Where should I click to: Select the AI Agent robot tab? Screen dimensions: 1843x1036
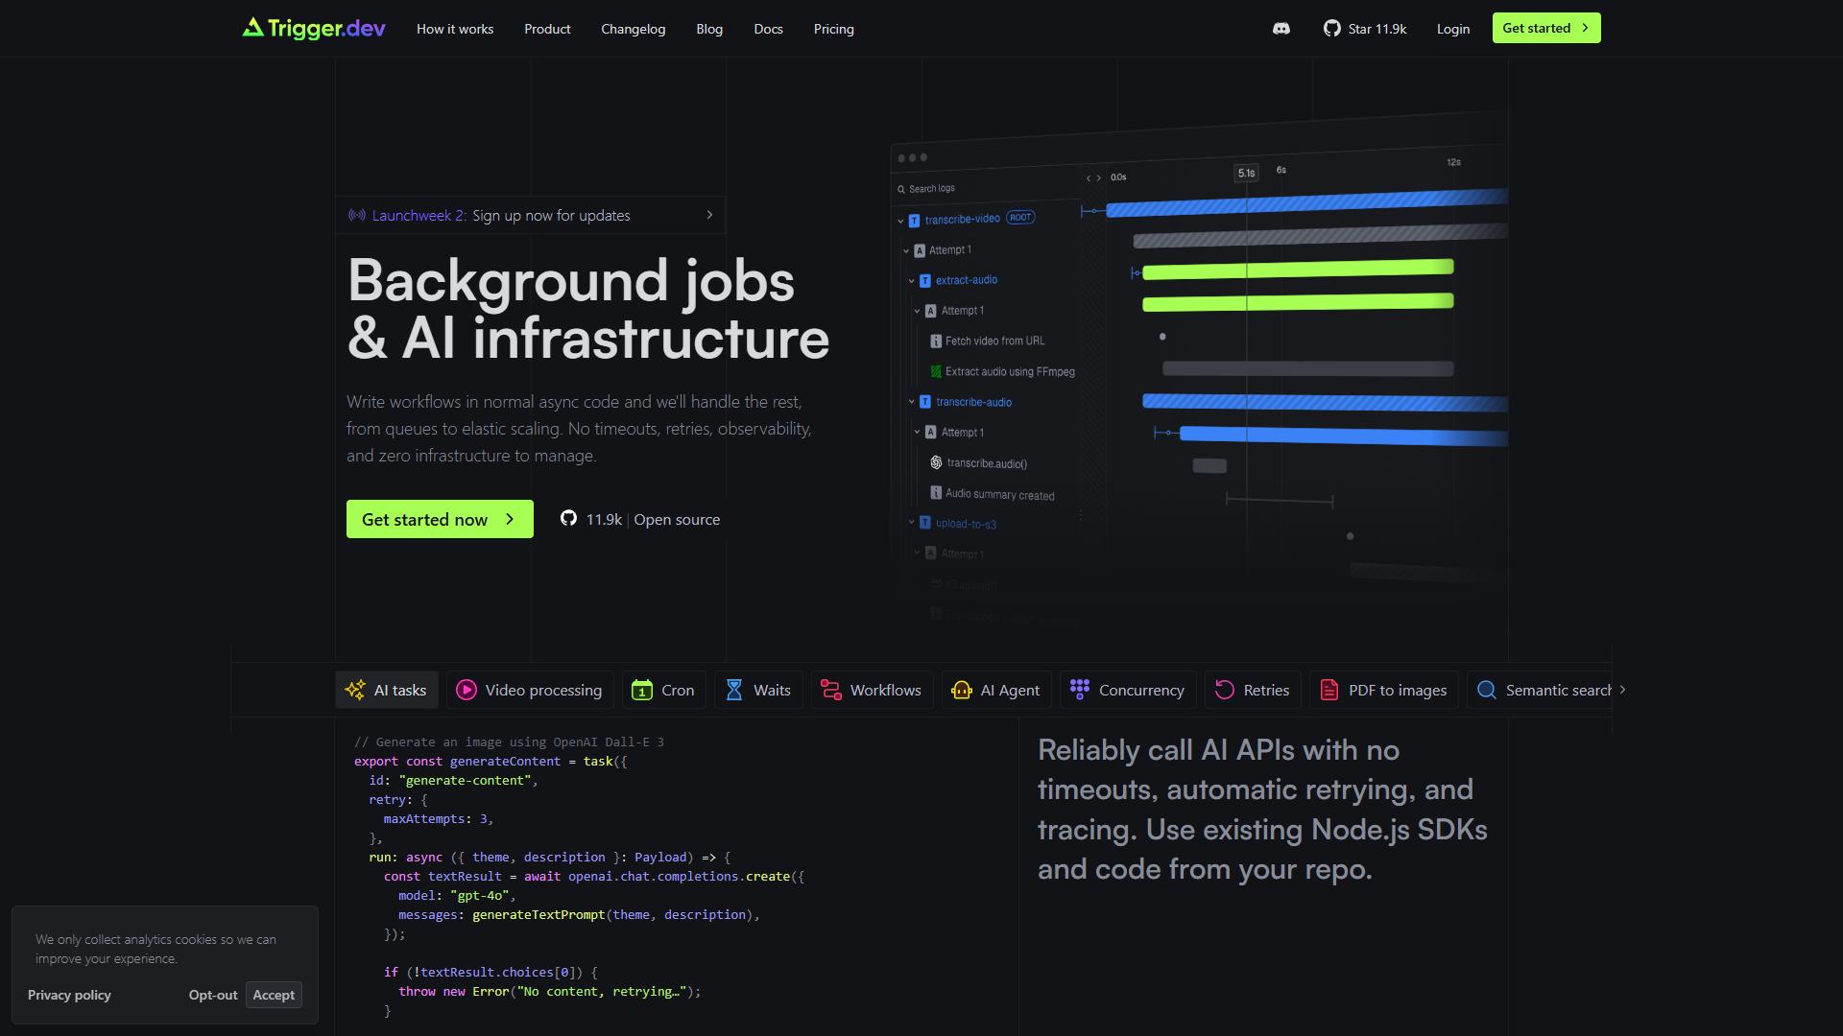pos(996,690)
